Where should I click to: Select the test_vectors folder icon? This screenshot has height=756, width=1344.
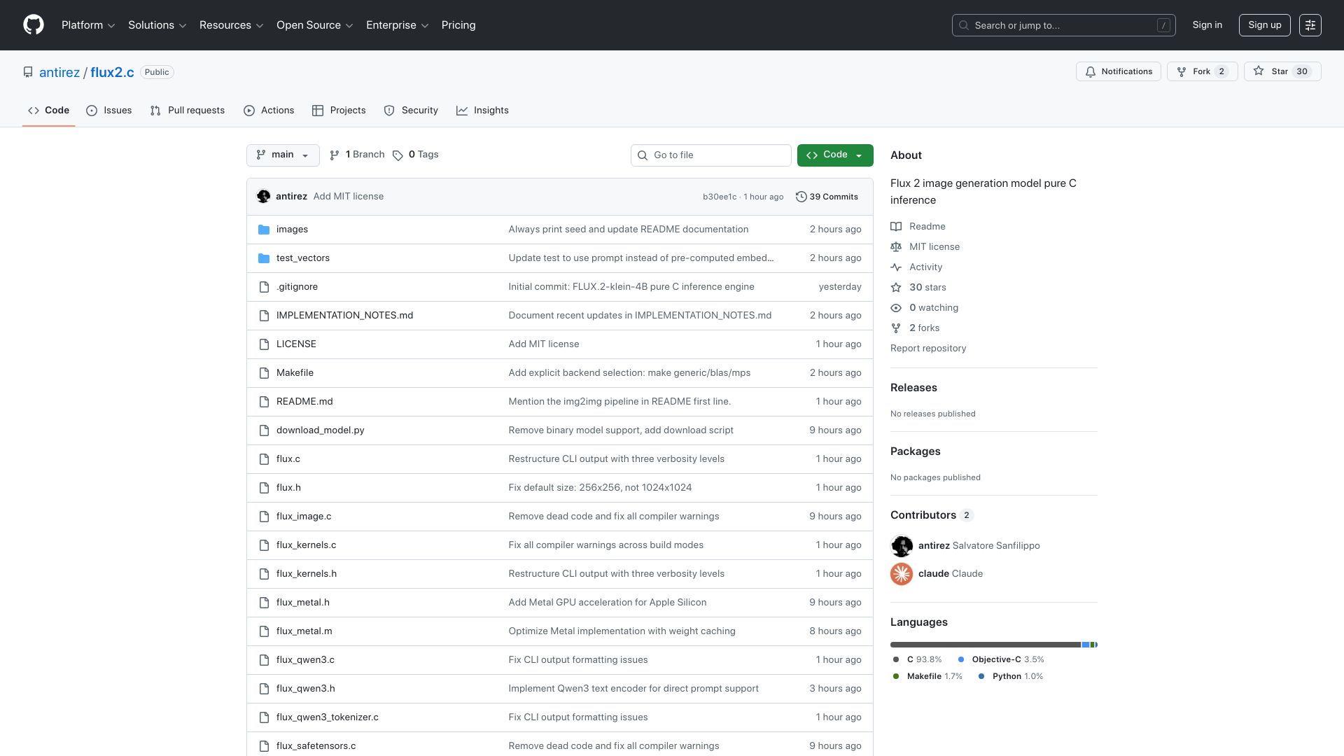(x=264, y=258)
